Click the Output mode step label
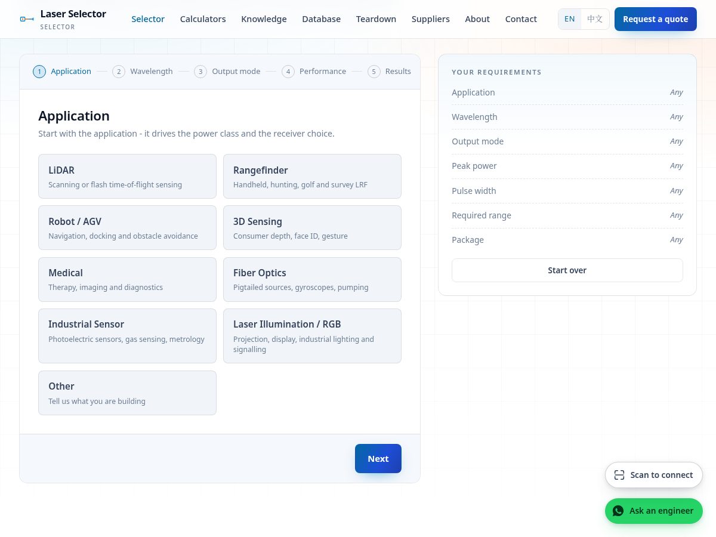This screenshot has height=537, width=716. pyautogui.click(x=236, y=72)
